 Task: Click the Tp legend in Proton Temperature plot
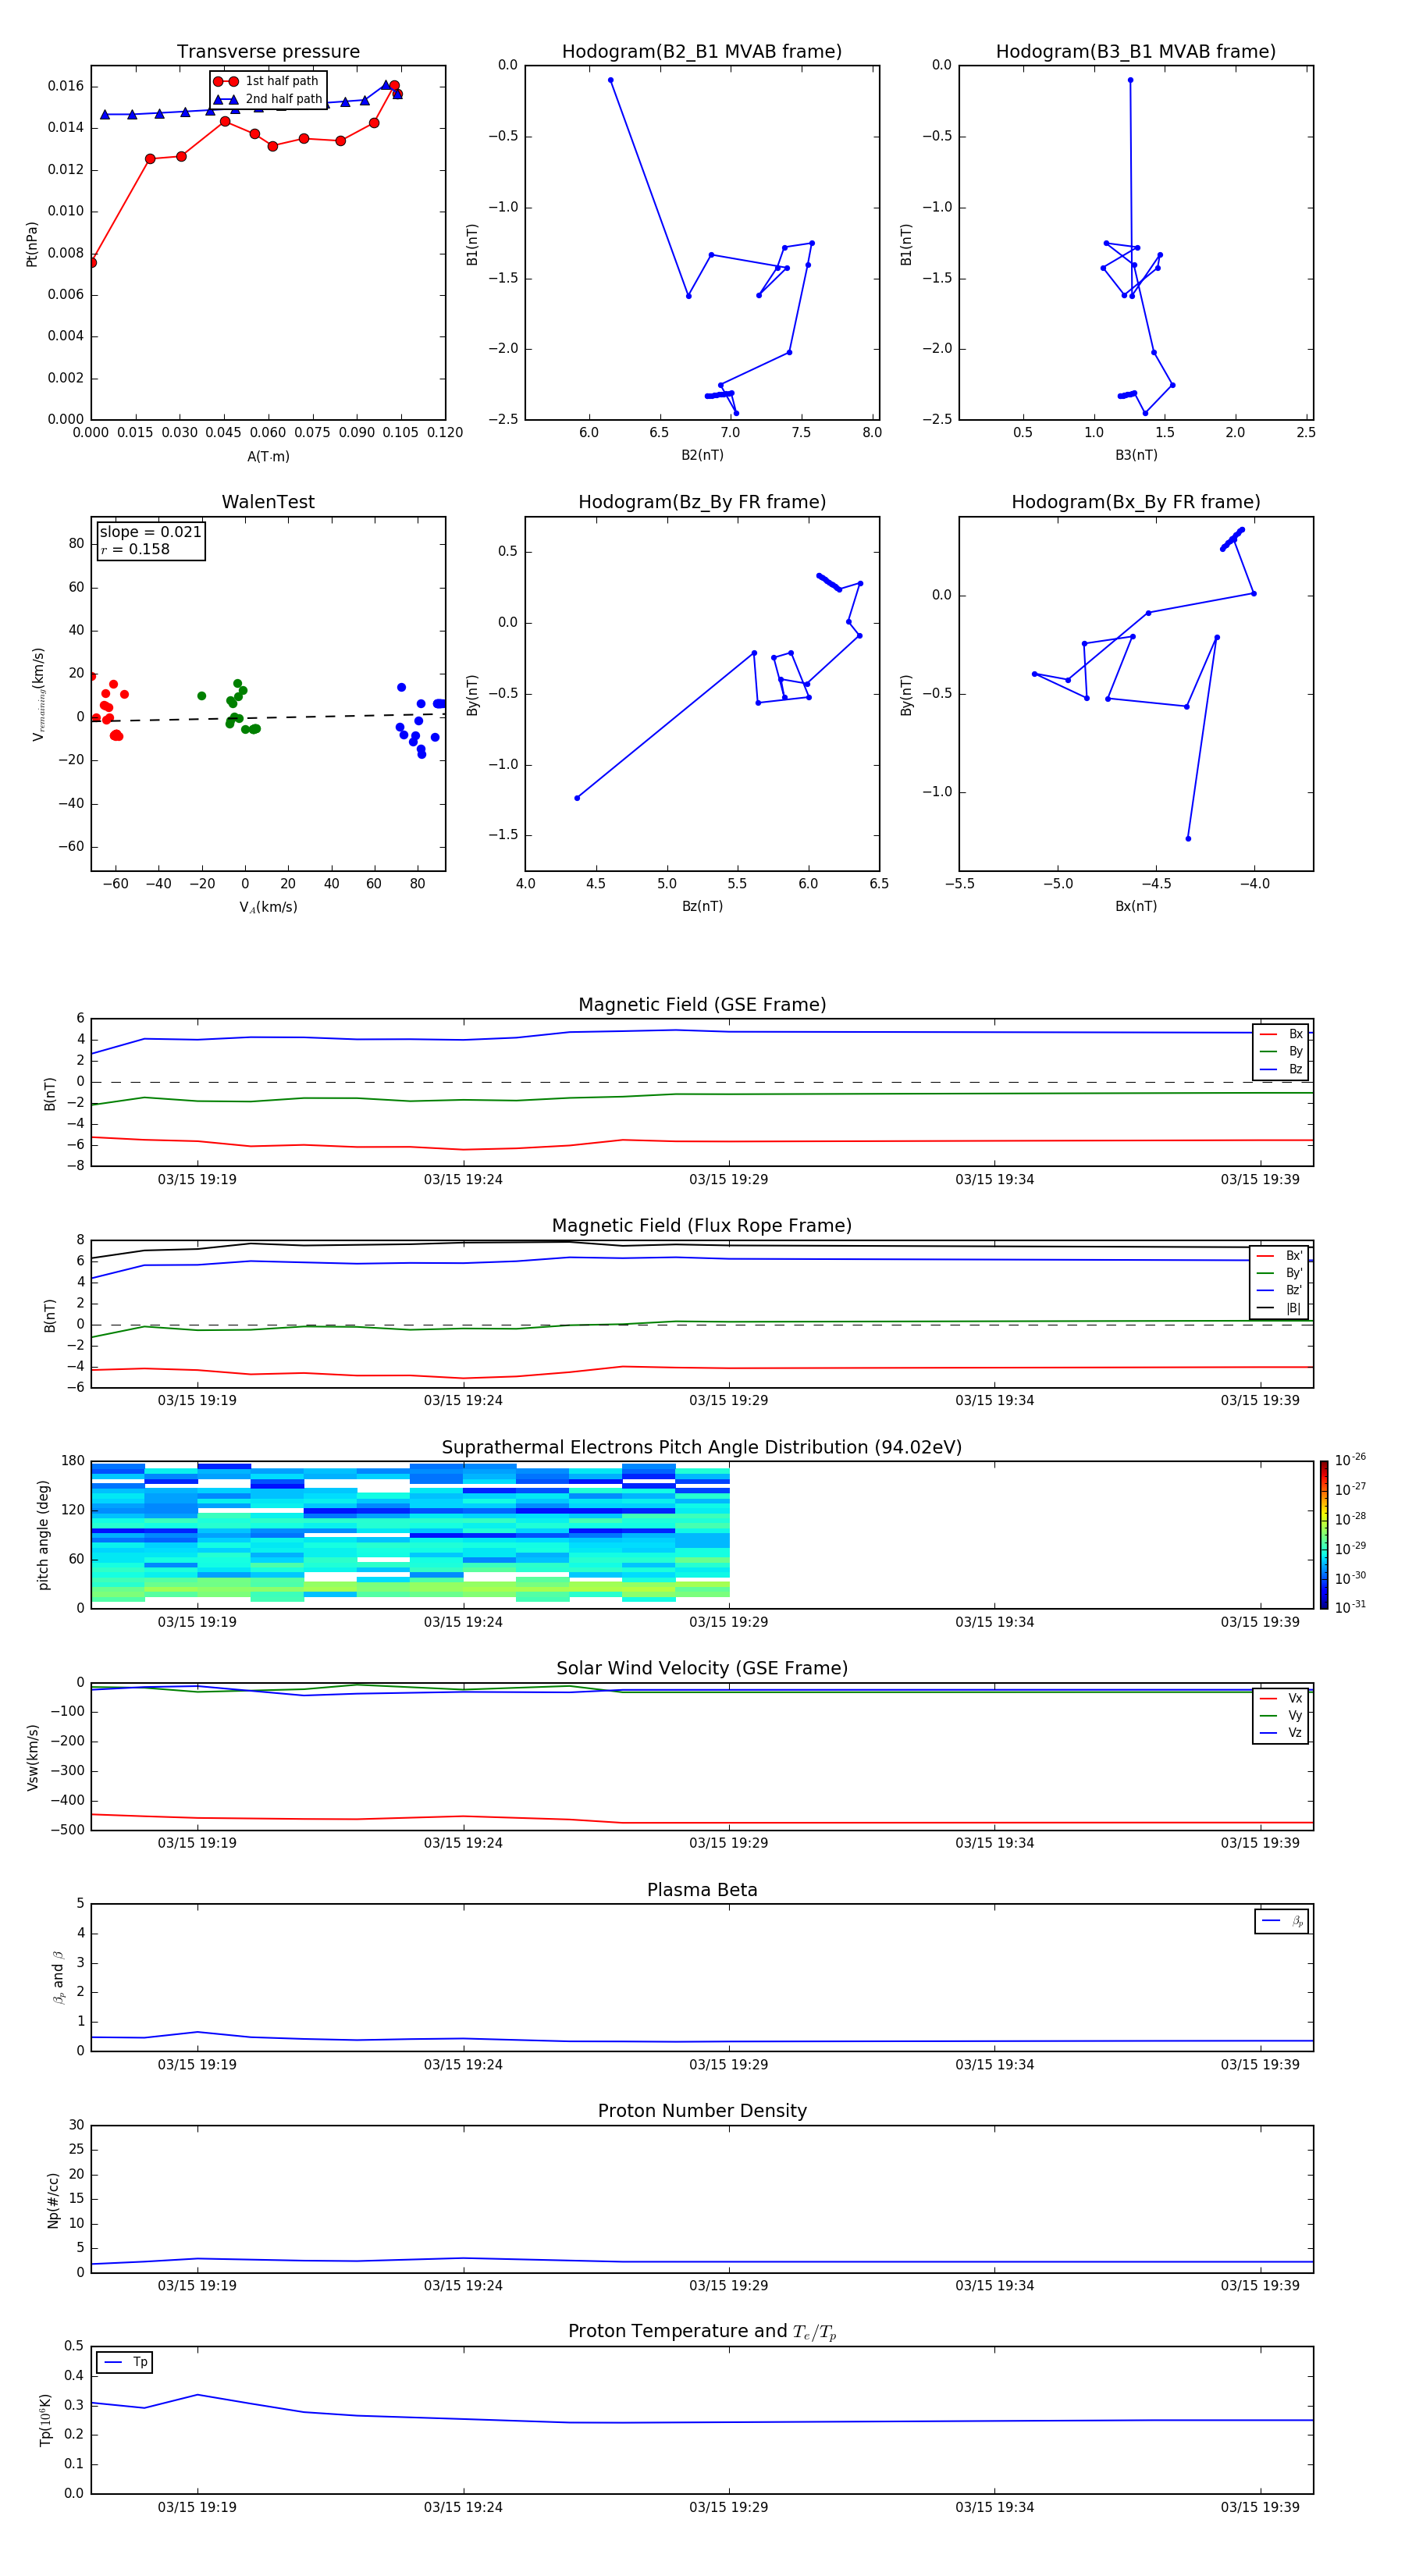[x=125, y=2362]
